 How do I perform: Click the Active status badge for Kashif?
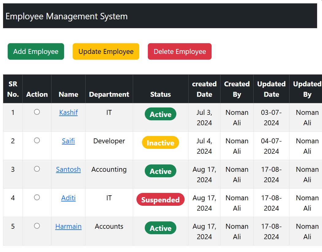pos(160,114)
